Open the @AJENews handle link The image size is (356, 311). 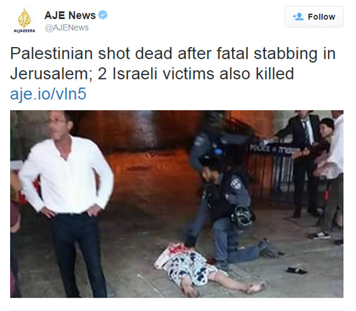click(x=67, y=28)
